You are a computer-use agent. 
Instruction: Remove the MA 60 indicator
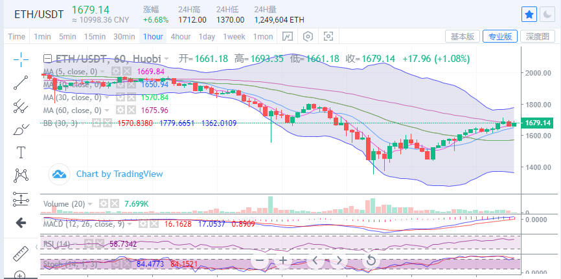pos(132,110)
